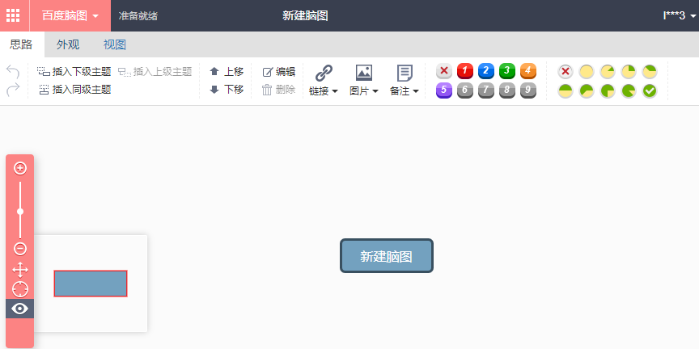Click the picture icon

pos(364,73)
